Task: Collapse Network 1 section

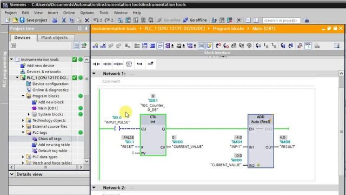Action: coord(94,74)
